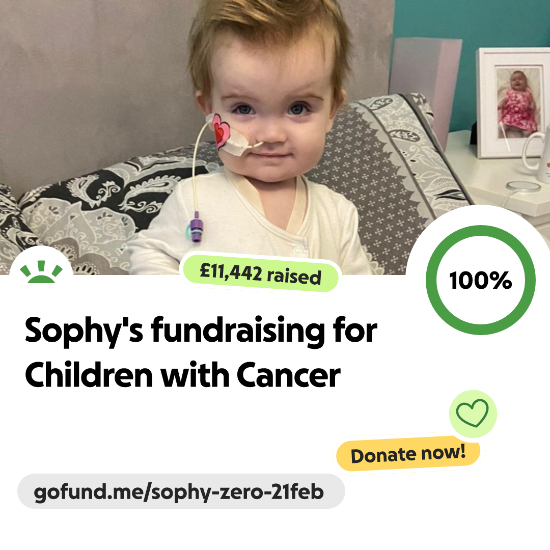Click the "Children with Cancer" title line
This screenshot has width=550, height=550.
coord(182,375)
